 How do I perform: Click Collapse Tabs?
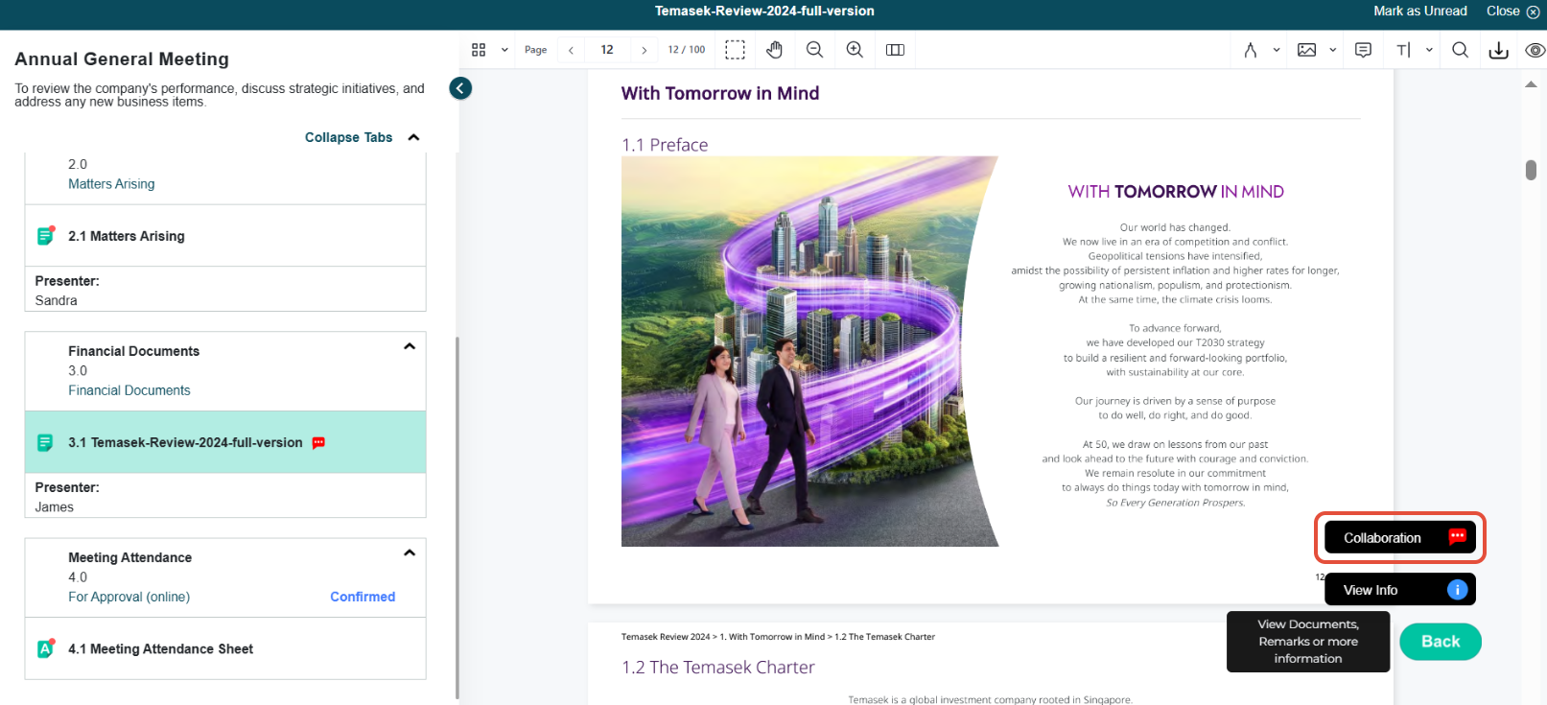[363, 137]
